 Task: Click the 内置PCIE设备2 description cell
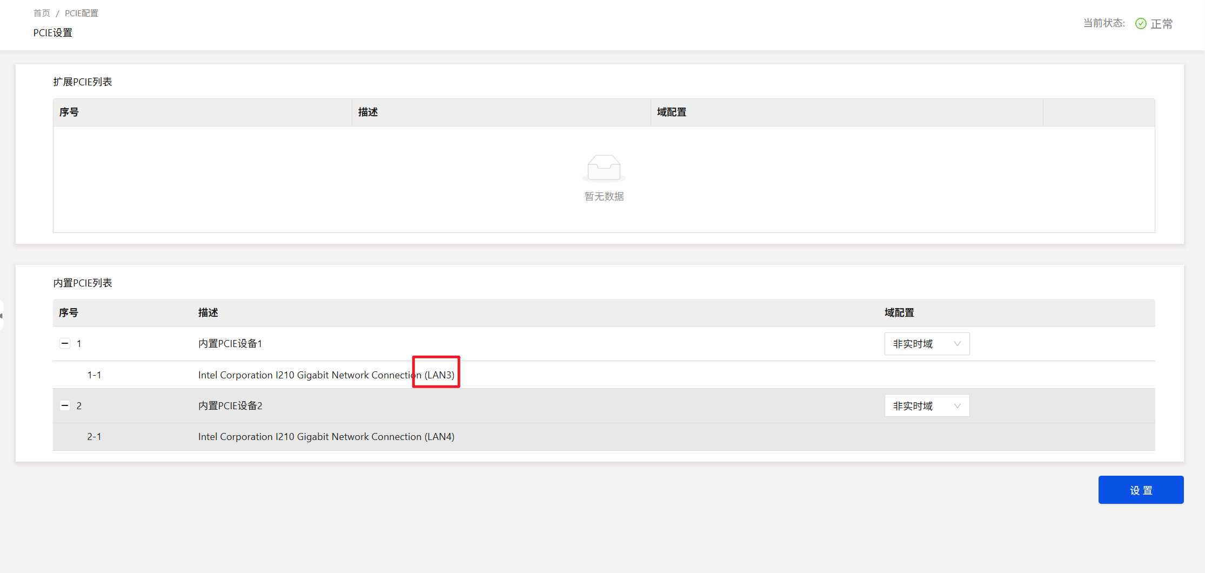click(230, 405)
